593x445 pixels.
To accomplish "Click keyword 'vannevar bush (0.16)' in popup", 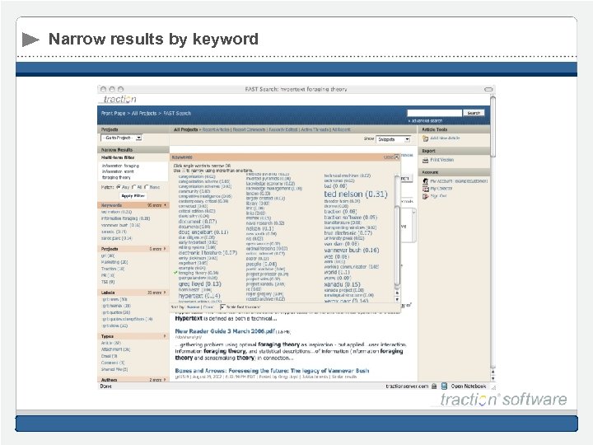I will coord(352,251).
